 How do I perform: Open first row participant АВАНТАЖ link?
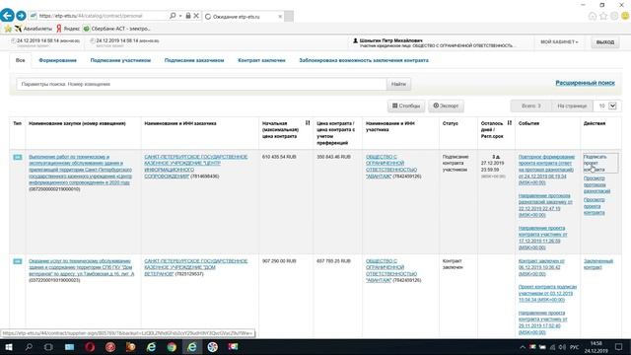pyautogui.click(x=391, y=167)
